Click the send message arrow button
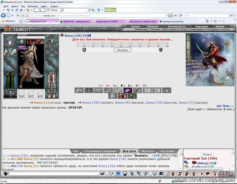237x184 pixels. click(x=102, y=174)
